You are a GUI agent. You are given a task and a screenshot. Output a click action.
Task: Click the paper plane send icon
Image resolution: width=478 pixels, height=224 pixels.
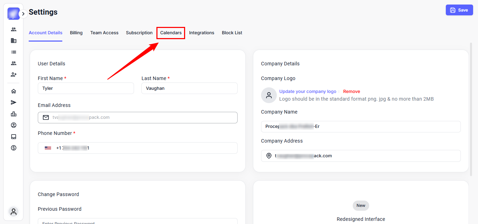pos(14,102)
